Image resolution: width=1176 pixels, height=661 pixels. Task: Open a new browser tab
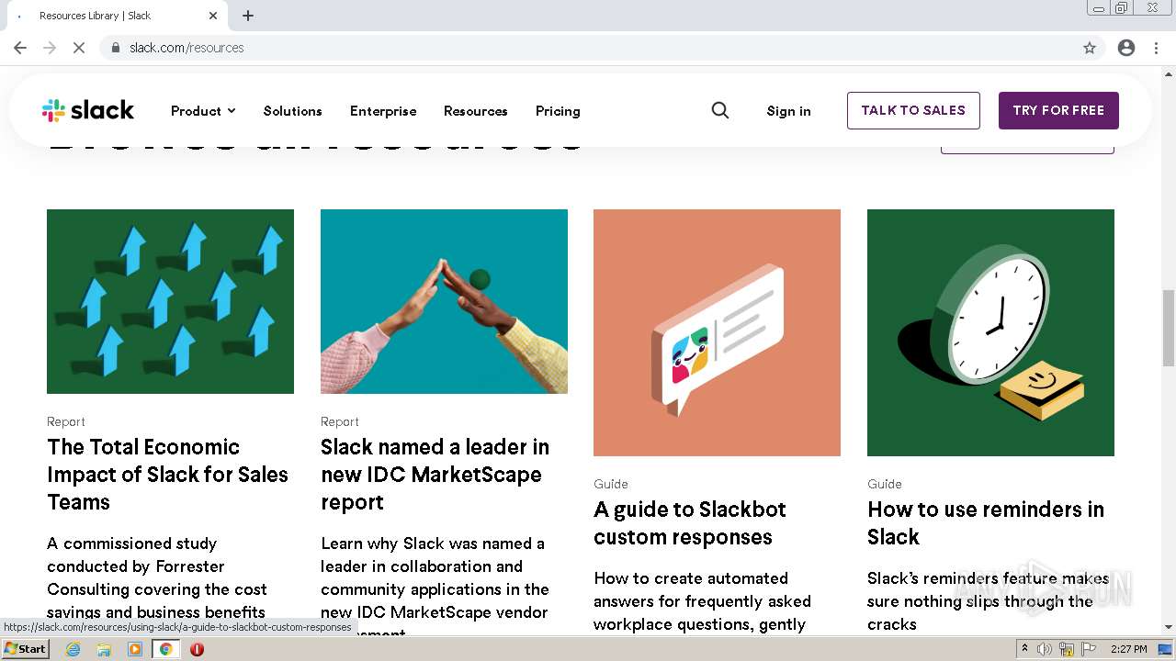pos(248,16)
